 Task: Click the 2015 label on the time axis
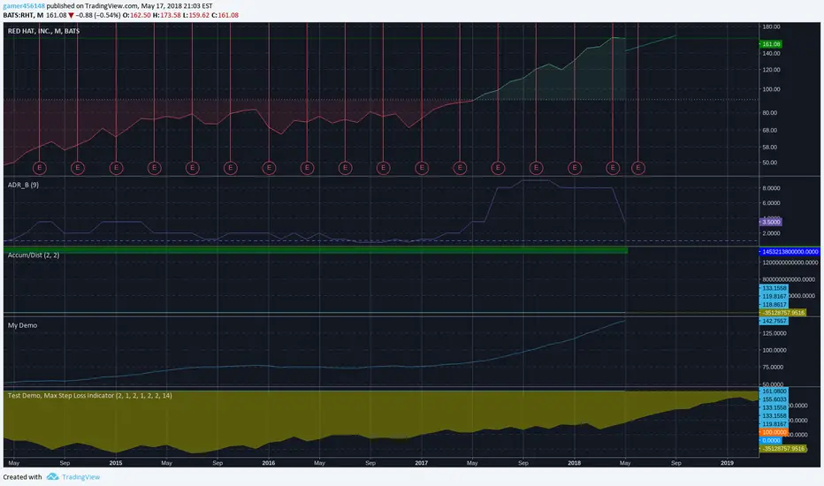point(116,463)
